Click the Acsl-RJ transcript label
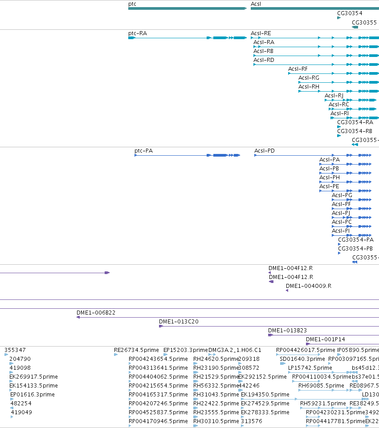This screenshot has height=428, width=379. point(334,96)
